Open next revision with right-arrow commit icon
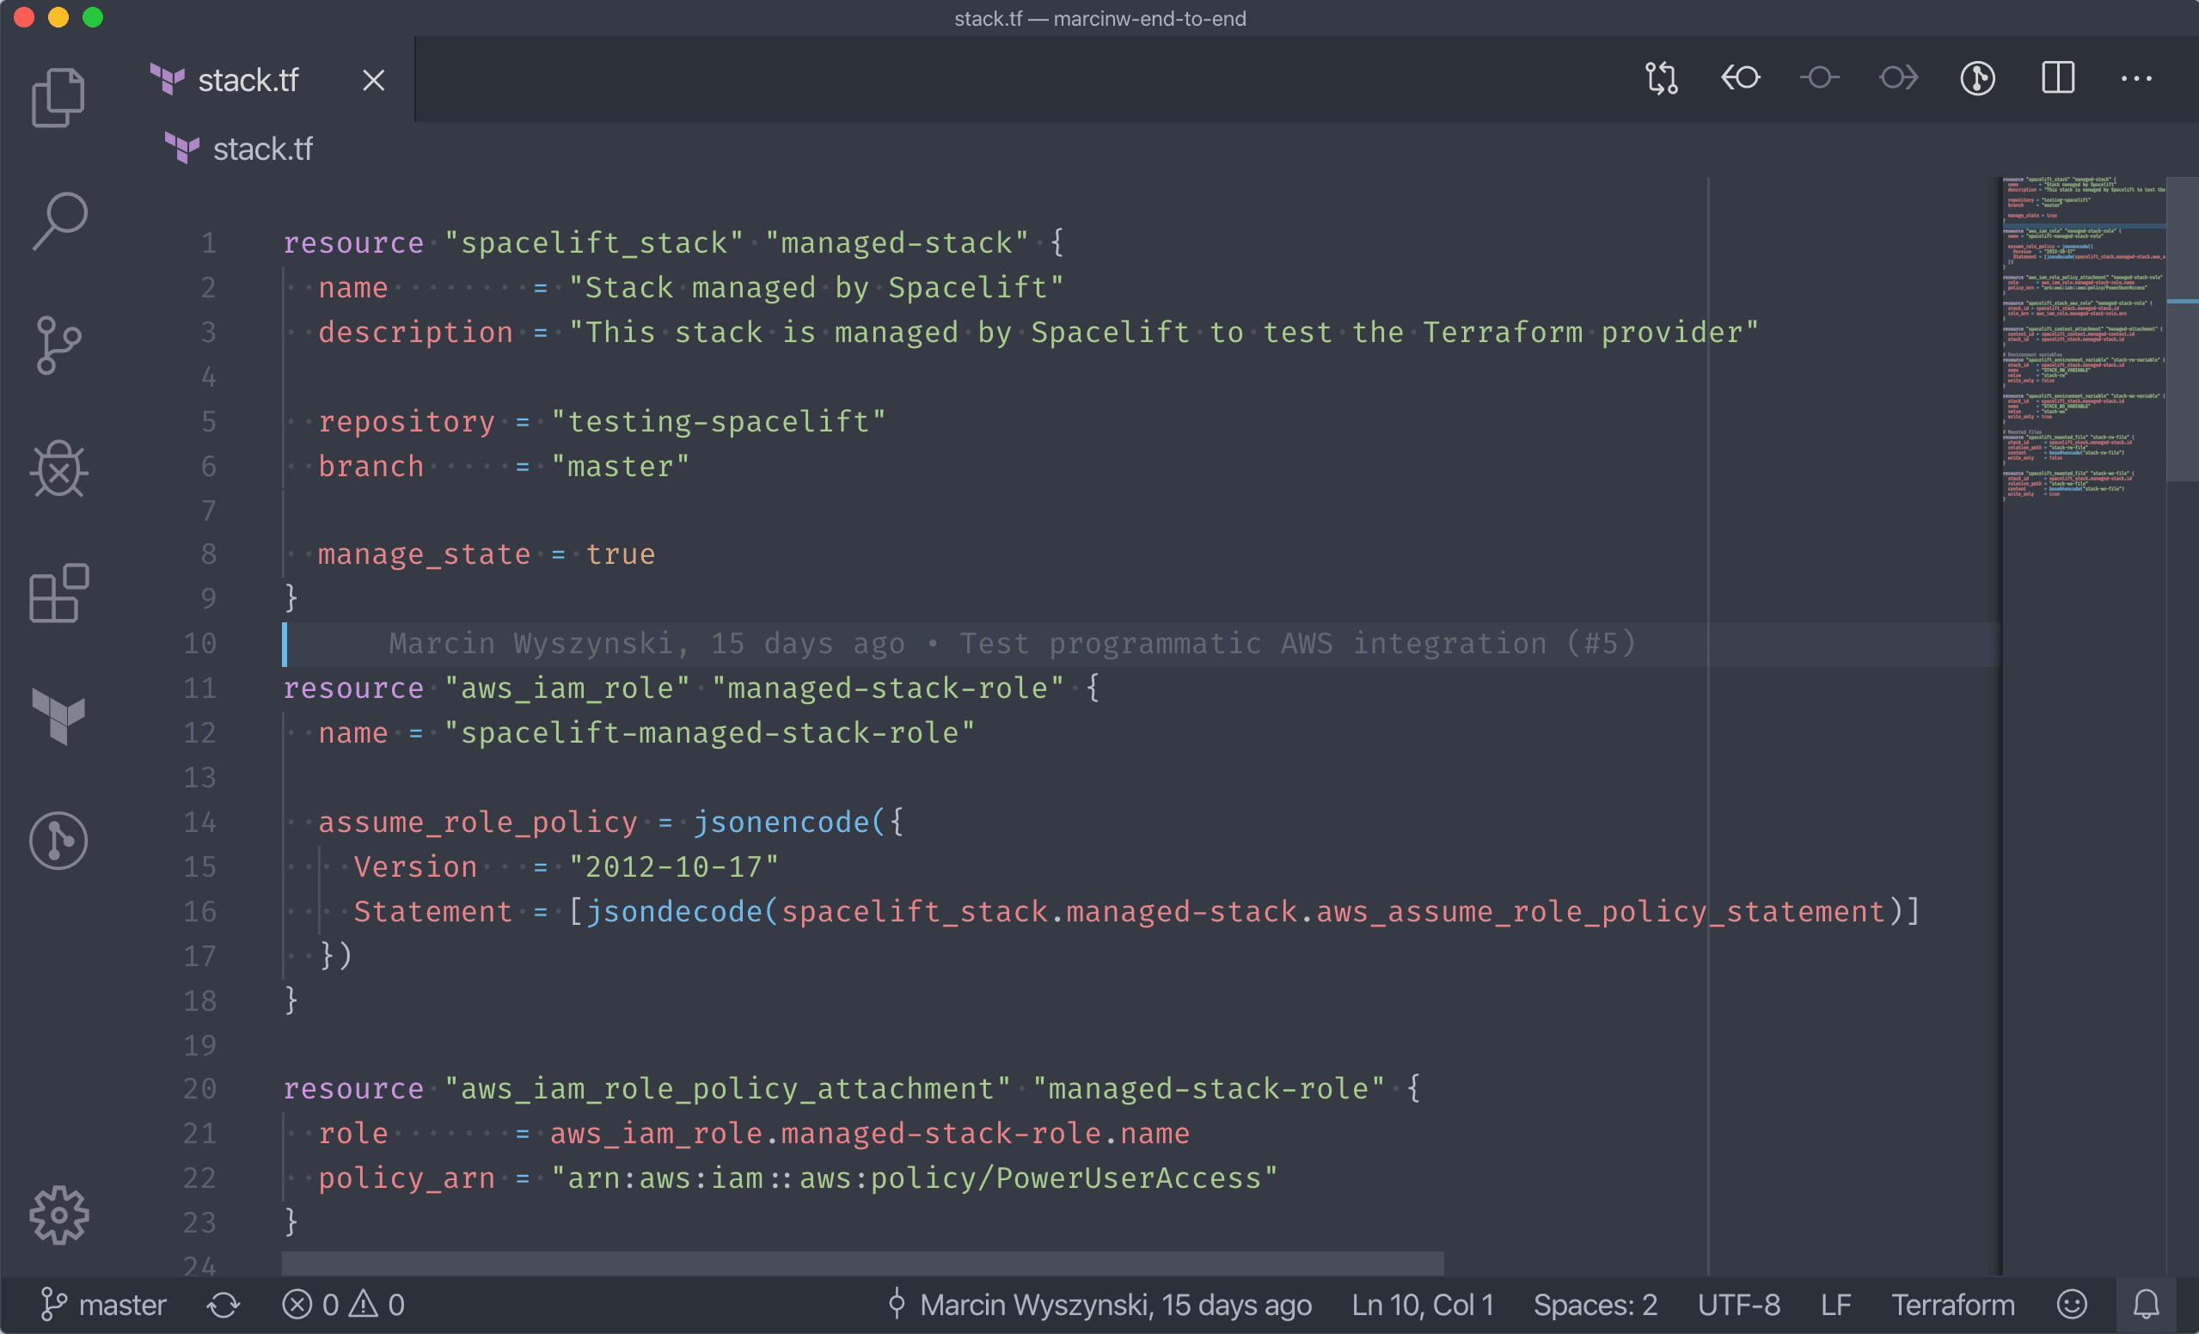Viewport: 2199px width, 1334px height. click(1898, 78)
